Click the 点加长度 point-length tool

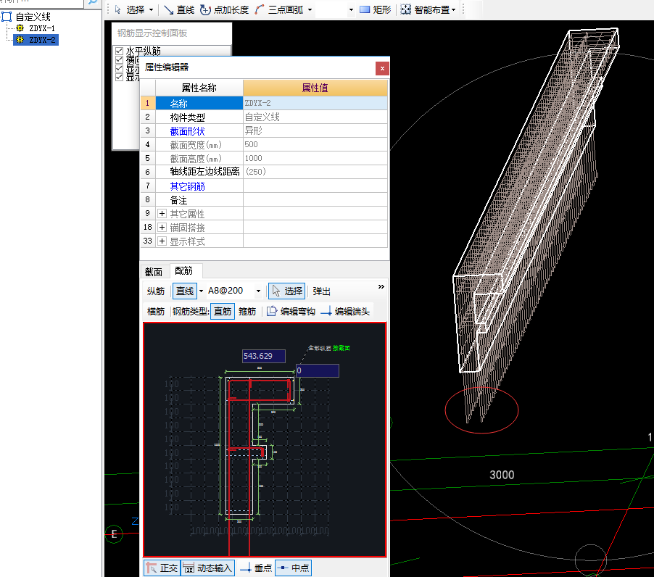click(224, 9)
